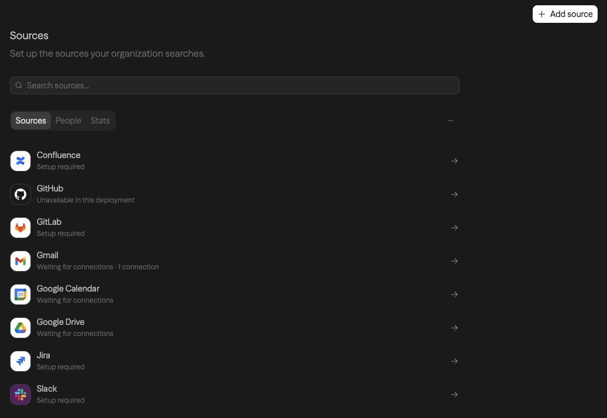Viewport: 607px width, 418px height.
Task: Open GitLab via its right arrow
Action: click(454, 228)
